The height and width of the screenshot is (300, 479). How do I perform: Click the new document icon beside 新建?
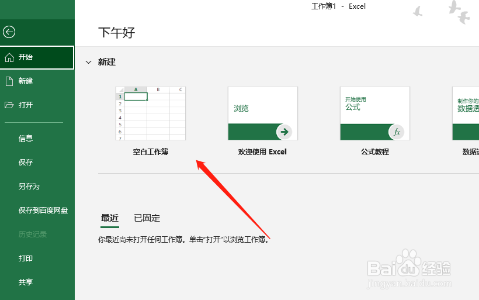point(9,81)
